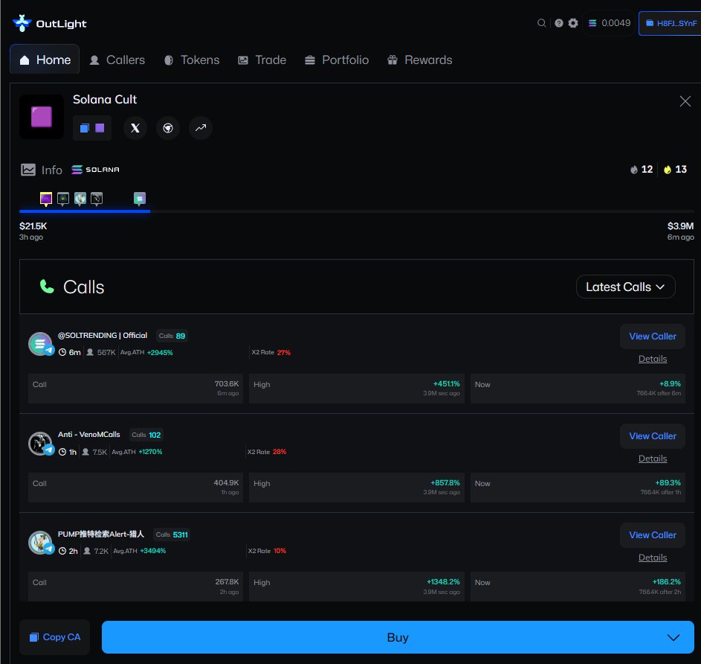Select the first yellow-bordered timeline caller marker
Image resolution: width=701 pixels, height=664 pixels.
[x=46, y=198]
